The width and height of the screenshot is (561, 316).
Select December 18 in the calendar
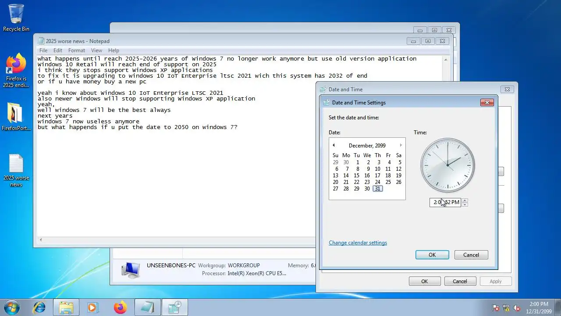pyautogui.click(x=388, y=176)
